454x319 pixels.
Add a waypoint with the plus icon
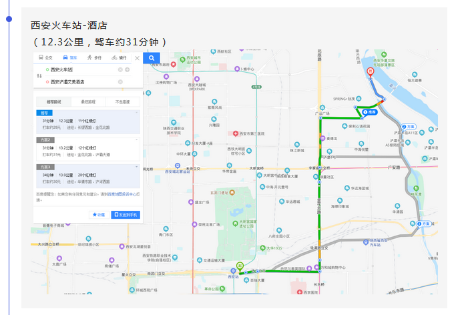pyautogui.click(x=127, y=70)
